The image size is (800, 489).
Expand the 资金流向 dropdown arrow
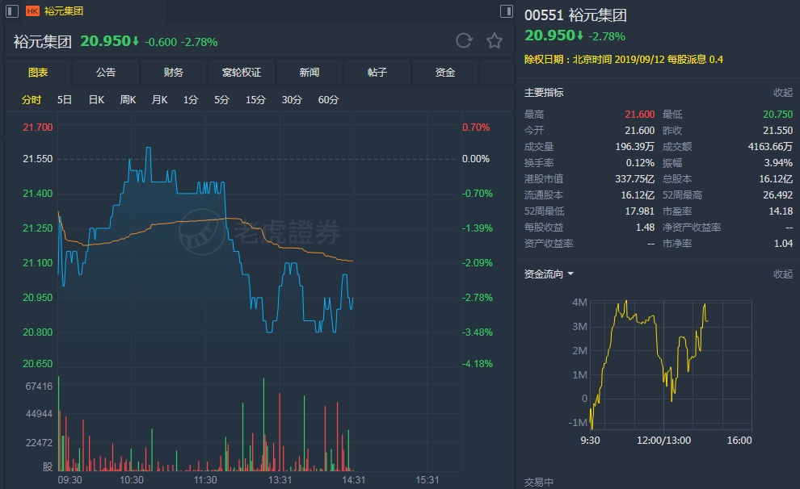571,274
